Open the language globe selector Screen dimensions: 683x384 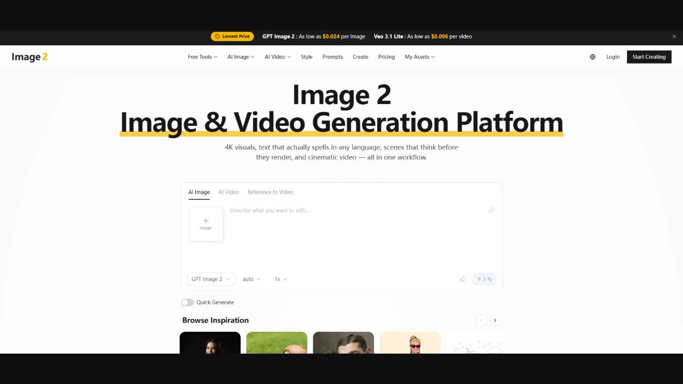tap(592, 57)
